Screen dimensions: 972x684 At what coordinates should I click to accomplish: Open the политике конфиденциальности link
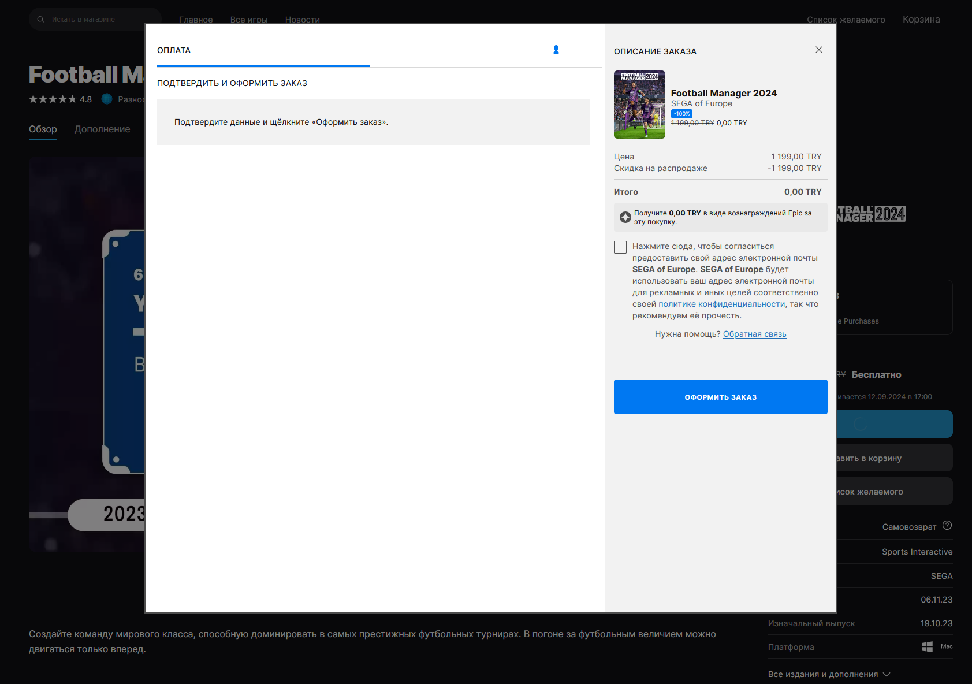722,304
